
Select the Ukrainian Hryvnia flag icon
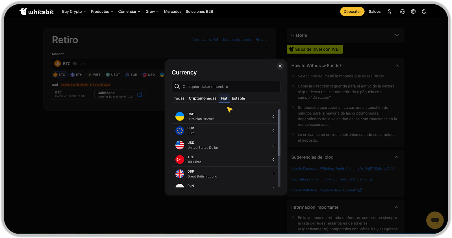point(180,116)
